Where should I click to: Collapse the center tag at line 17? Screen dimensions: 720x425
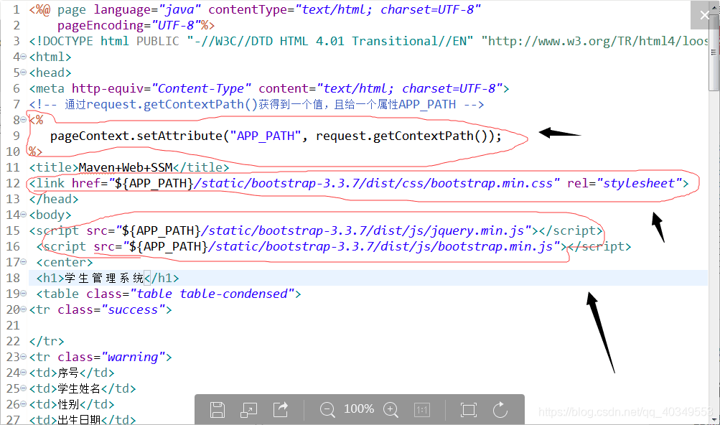(24, 262)
